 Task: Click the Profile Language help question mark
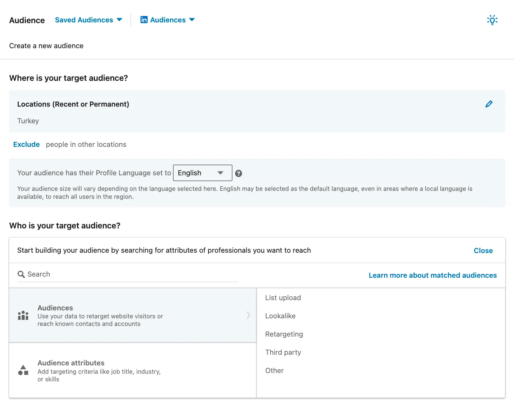point(238,173)
